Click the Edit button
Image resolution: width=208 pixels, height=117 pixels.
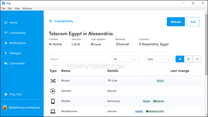(x=193, y=22)
